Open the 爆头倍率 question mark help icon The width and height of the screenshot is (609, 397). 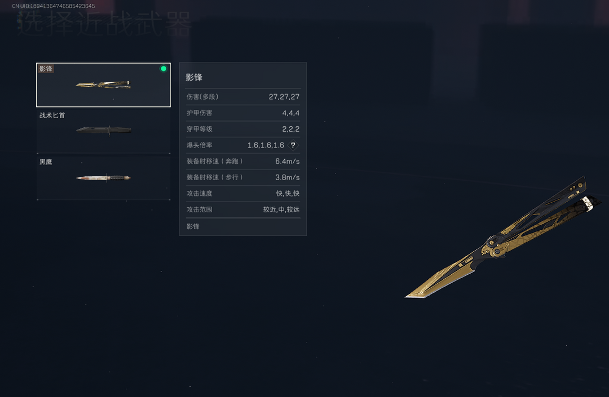pos(293,145)
